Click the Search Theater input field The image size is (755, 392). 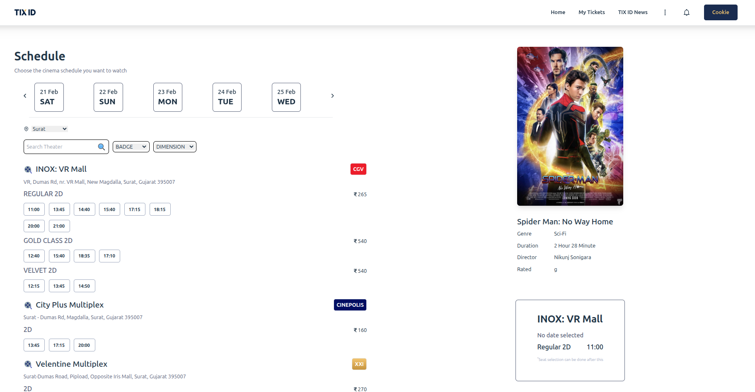pyautogui.click(x=60, y=147)
